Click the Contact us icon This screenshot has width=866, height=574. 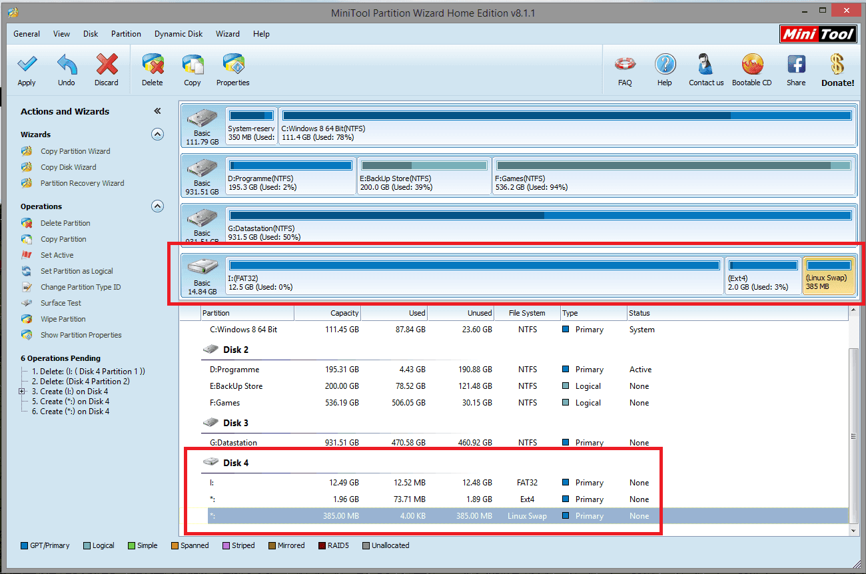[x=706, y=65]
